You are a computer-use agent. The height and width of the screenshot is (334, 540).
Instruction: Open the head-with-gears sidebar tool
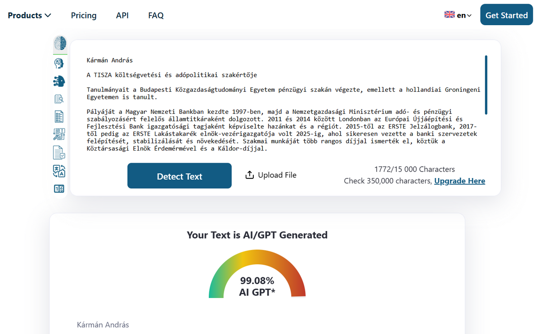pyautogui.click(x=59, y=63)
